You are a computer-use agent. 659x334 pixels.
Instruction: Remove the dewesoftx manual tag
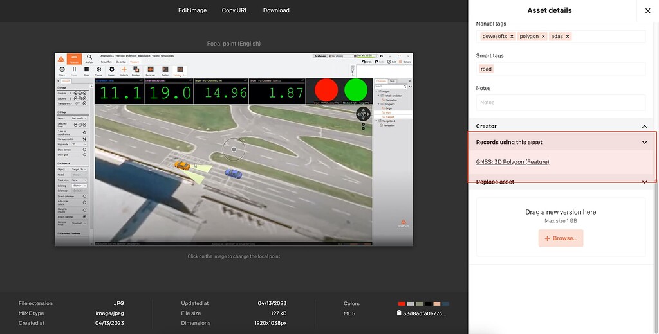pyautogui.click(x=512, y=37)
